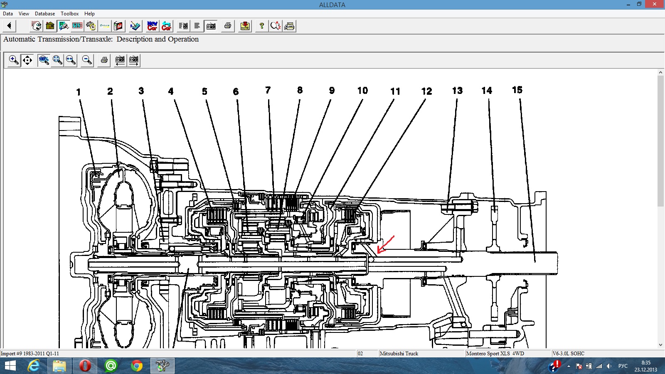Open the Toolbox menu
This screenshot has width=665, height=374.
point(69,14)
